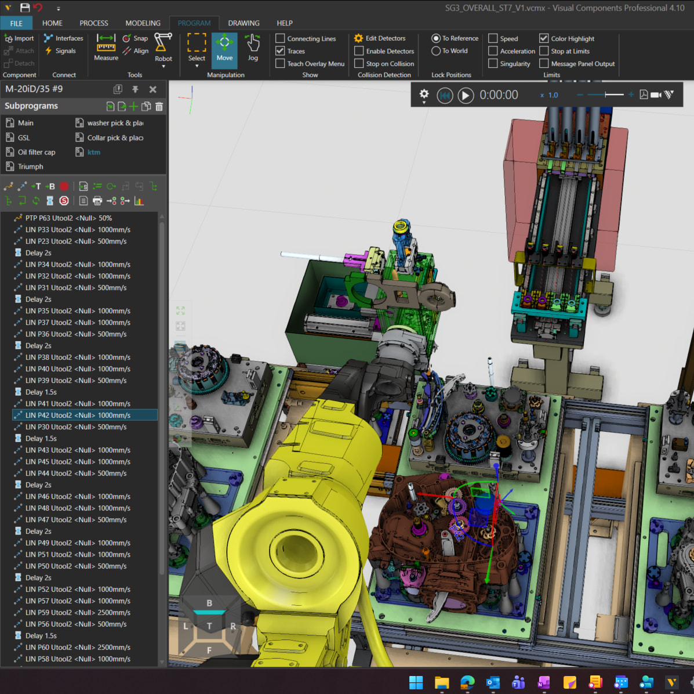This screenshot has width=694, height=694.
Task: Select the To World lock position option
Action: click(436, 50)
